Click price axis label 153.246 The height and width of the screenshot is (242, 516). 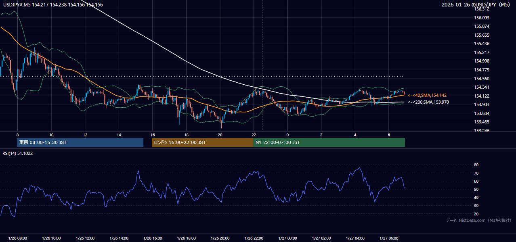[x=481, y=131]
